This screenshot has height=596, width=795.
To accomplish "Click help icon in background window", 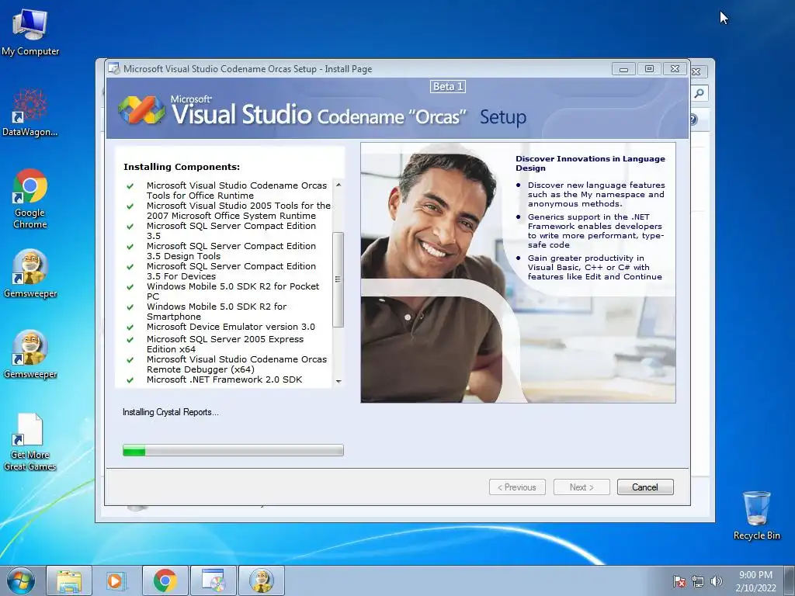I will click(693, 120).
